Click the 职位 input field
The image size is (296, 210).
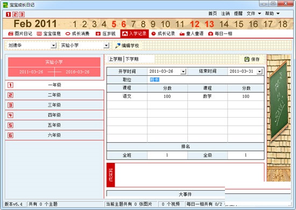coord(206,80)
